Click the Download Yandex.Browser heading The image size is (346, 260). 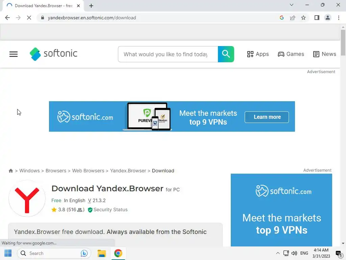point(107,189)
